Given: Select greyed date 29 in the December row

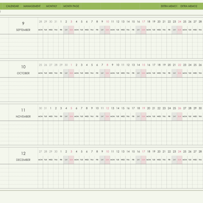Looking at the screenshot, I should click(x=51, y=151).
